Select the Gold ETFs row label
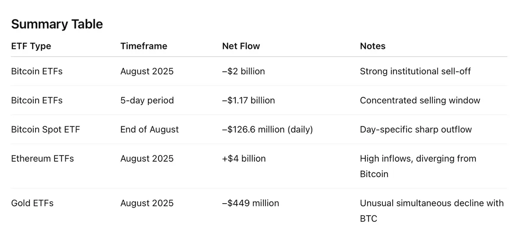This screenshot has height=243, width=519. [32, 203]
